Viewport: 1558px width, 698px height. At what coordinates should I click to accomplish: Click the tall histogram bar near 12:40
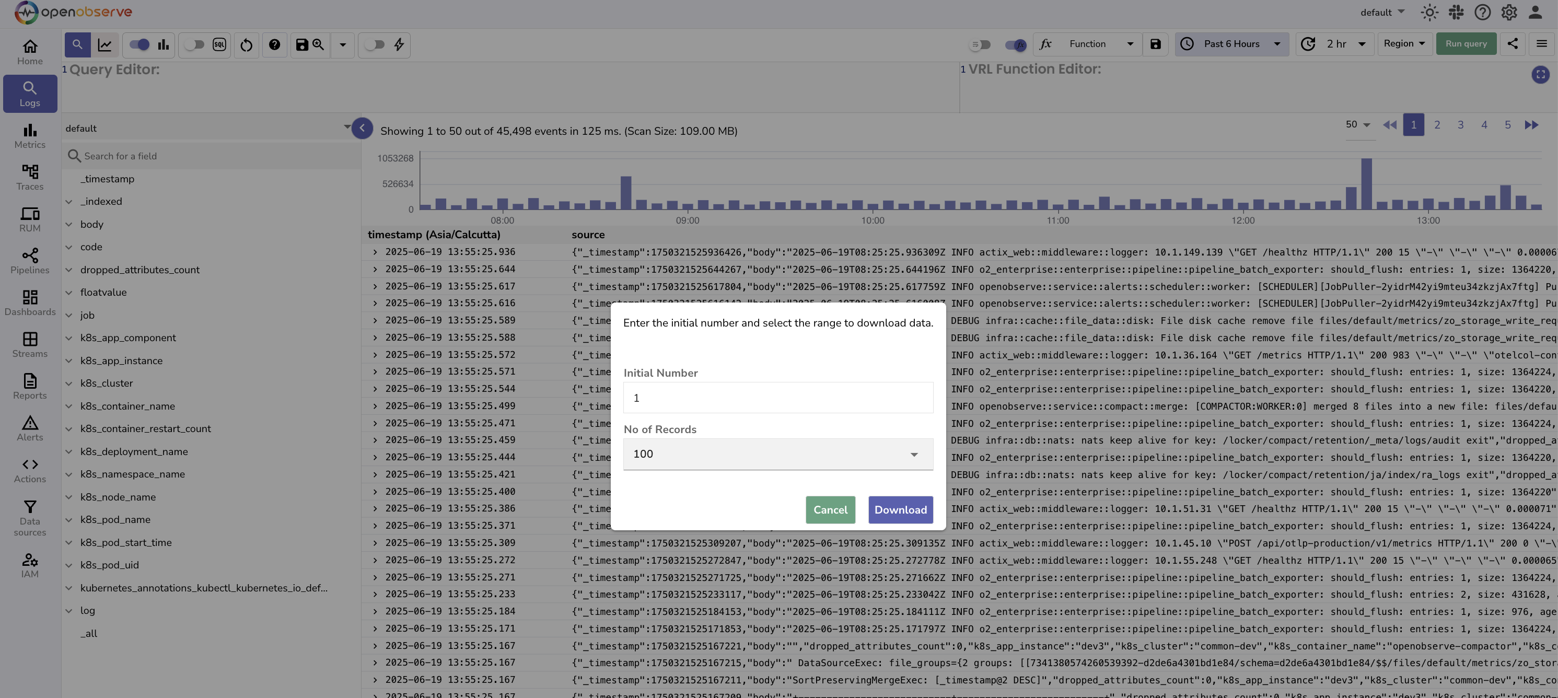click(1366, 184)
